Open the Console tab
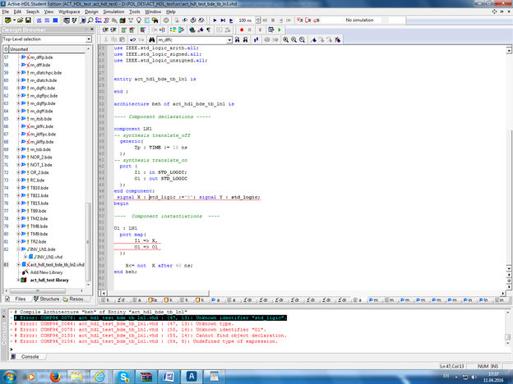Screen dimensions: 513x384 click(x=29, y=356)
